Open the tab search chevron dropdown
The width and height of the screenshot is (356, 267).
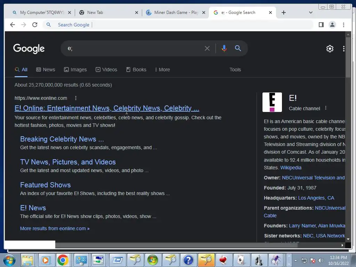coord(310,13)
